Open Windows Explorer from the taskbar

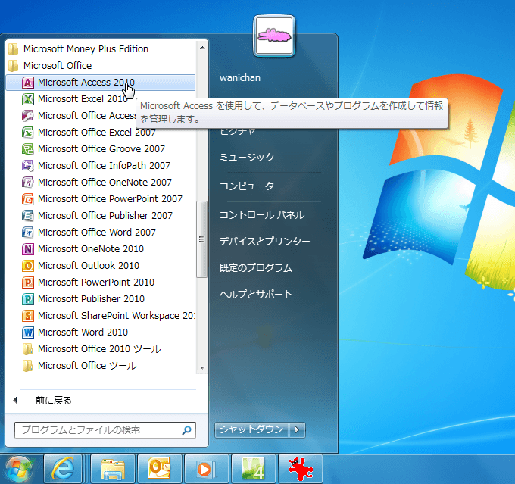click(x=113, y=469)
